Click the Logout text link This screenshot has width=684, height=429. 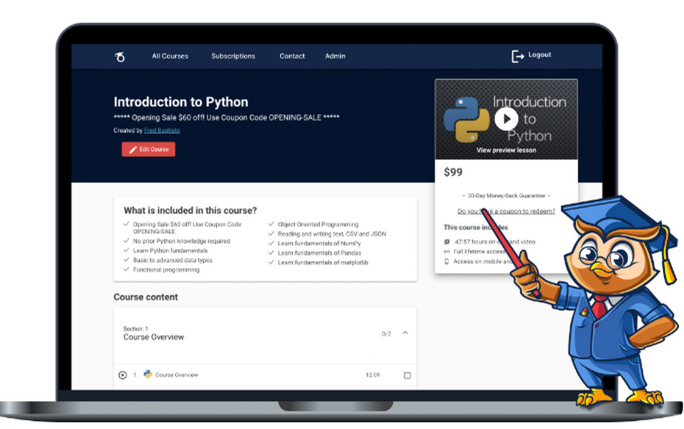[540, 55]
